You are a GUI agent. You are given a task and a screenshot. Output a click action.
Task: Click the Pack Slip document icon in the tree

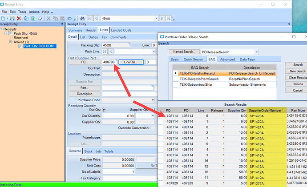coord(10,33)
